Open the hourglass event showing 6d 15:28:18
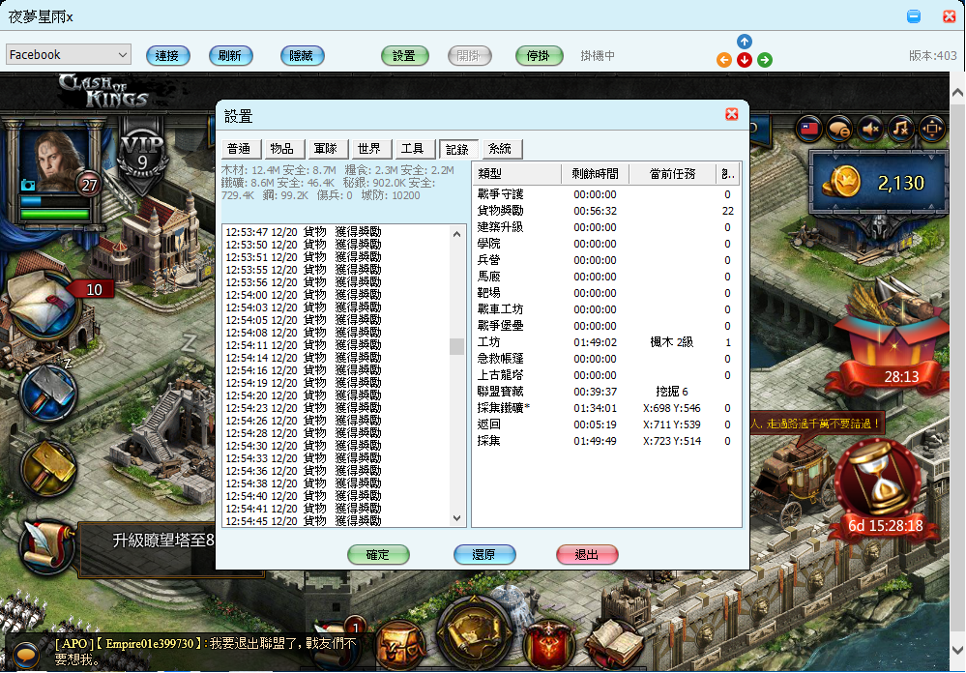 [x=881, y=488]
